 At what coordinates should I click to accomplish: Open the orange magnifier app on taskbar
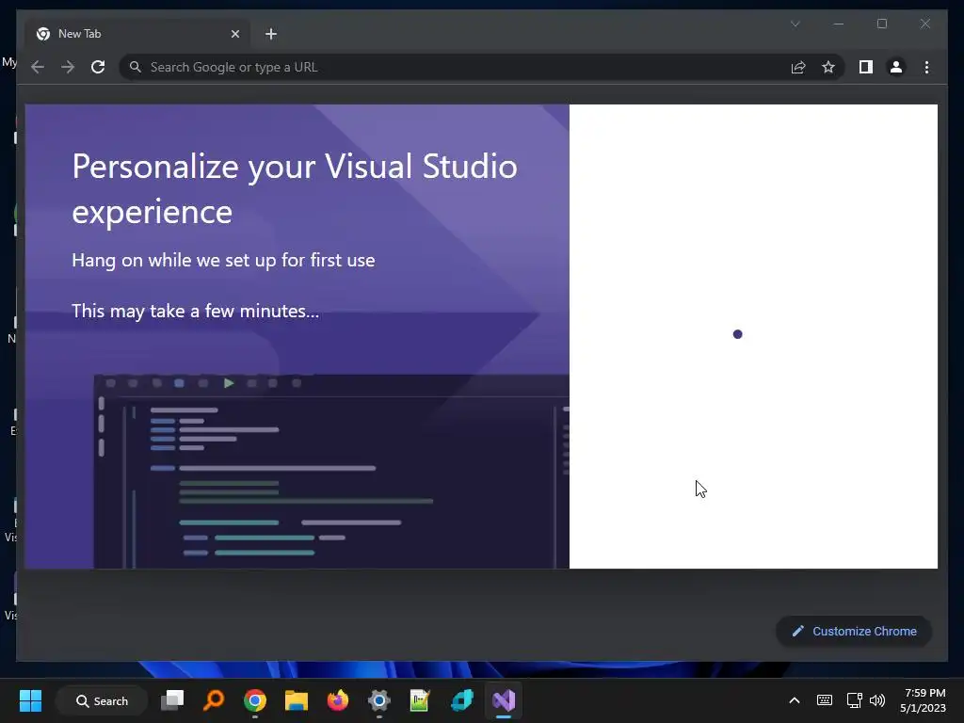pos(214,700)
